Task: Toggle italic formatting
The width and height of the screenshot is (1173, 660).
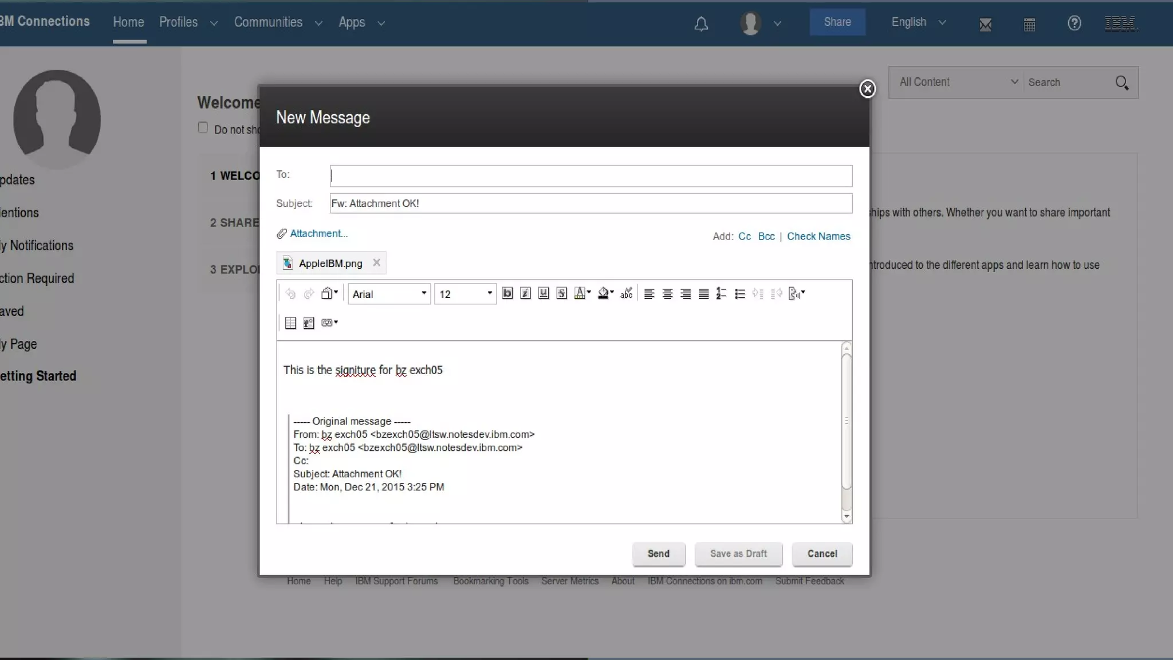Action: tap(525, 293)
